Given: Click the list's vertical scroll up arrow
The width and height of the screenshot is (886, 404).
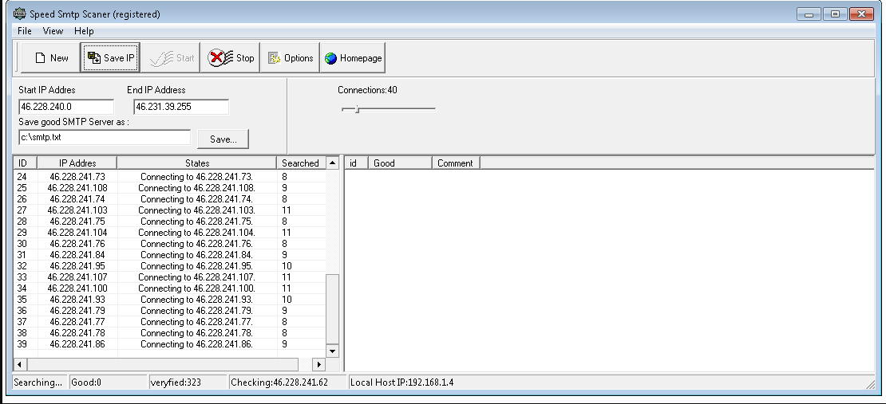Looking at the screenshot, I should point(333,163).
